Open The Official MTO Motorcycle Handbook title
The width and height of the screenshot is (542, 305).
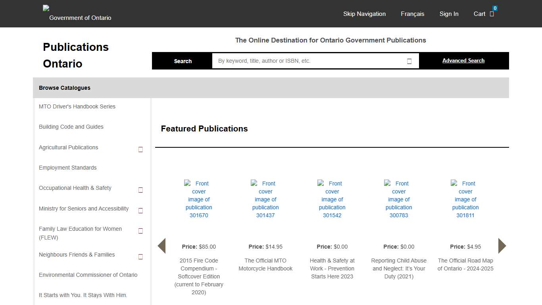click(265, 264)
